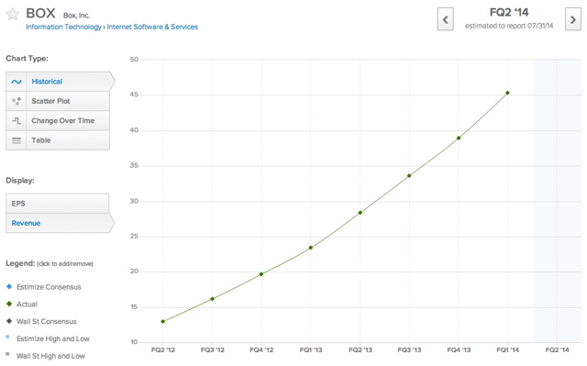Click the FQ1 '13 data point
Viewport: 587px width, 366px height.
(x=311, y=248)
